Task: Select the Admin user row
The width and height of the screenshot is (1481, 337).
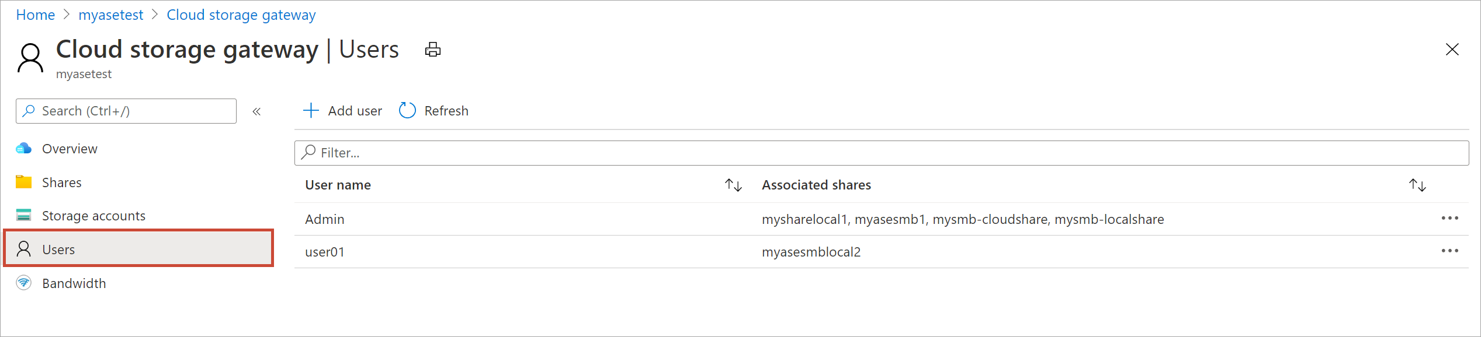Action: coord(325,219)
